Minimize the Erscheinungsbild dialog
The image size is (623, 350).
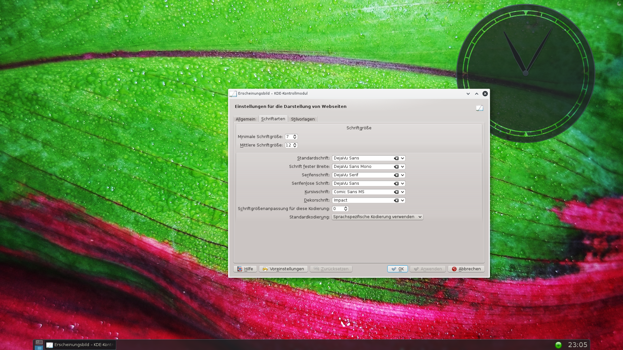pyautogui.click(x=468, y=94)
